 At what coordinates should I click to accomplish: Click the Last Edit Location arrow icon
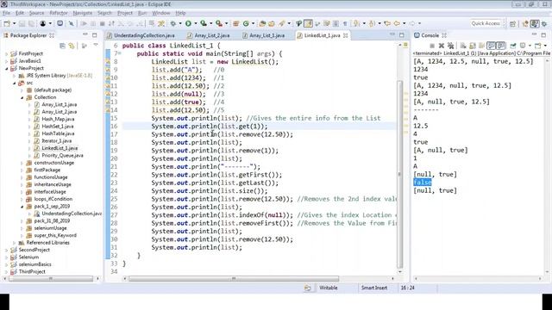[x=387, y=23]
